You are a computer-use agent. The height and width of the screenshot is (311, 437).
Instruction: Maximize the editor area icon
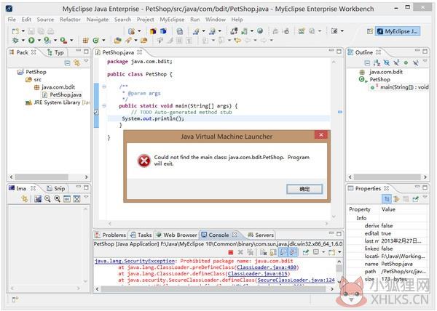pos(339,52)
